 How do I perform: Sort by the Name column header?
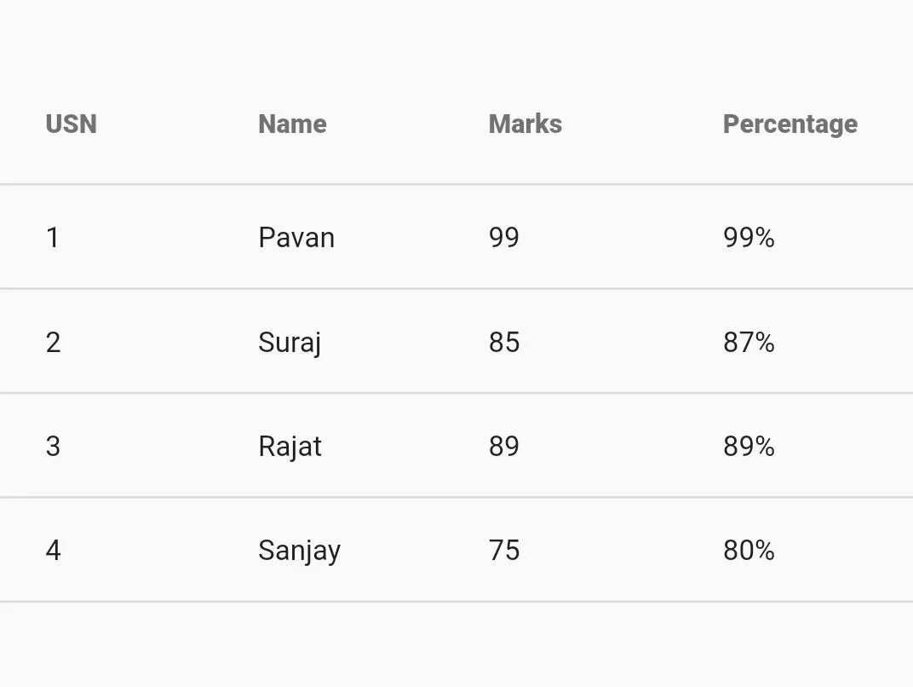click(x=292, y=124)
